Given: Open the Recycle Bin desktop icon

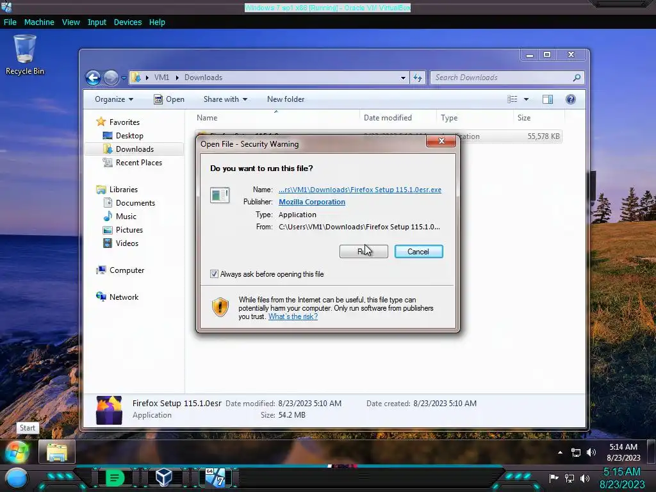Looking at the screenshot, I should tap(25, 54).
